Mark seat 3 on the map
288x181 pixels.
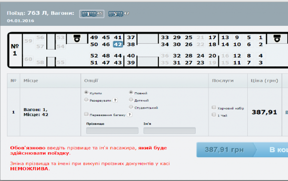click(261, 62)
